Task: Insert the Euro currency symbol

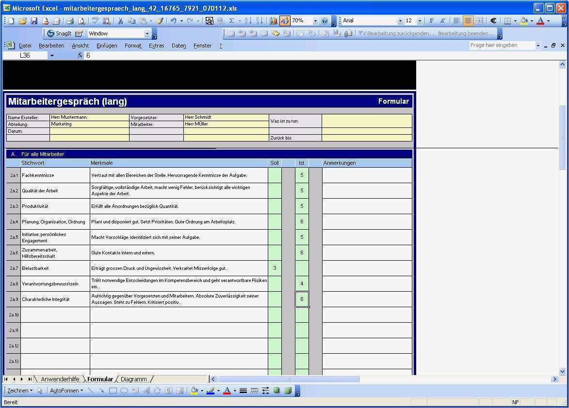Action: (493, 20)
